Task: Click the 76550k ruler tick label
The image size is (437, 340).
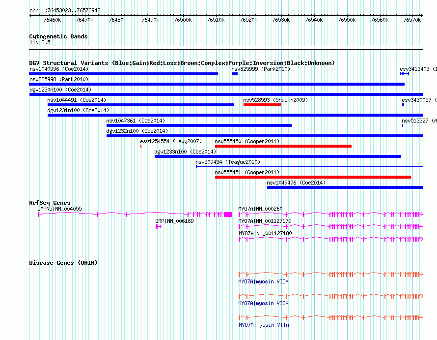Action: pyautogui.click(x=347, y=20)
